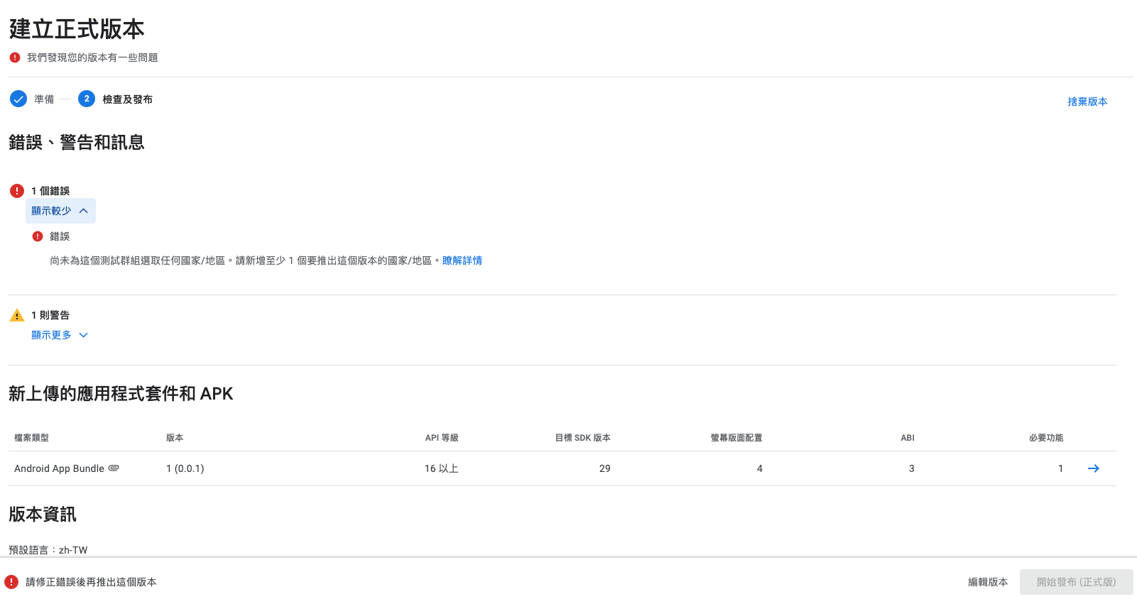
Task: Select the 檢查及發布 step
Action: pos(127,99)
